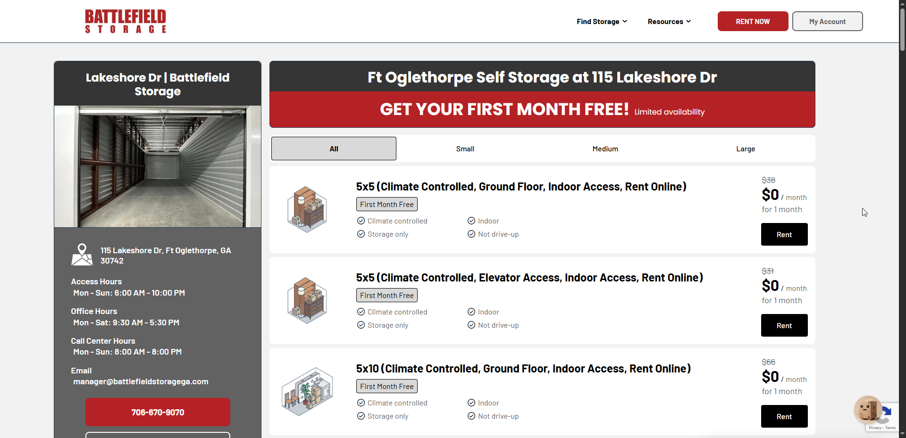The height and width of the screenshot is (438, 906).
Task: Click the Battlefield Storage logo
Action: pos(126,21)
